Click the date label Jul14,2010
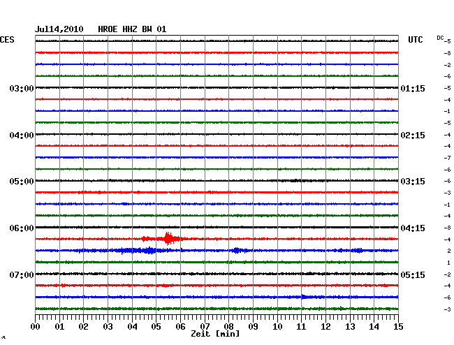Image resolution: width=454 pixels, height=345 pixels. pyautogui.click(x=59, y=29)
